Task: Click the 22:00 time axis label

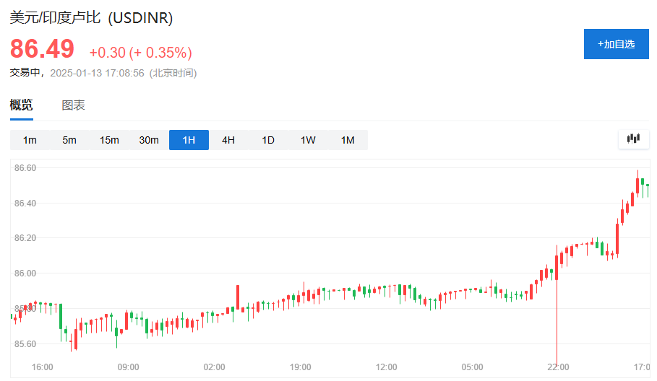Action: [x=558, y=367]
